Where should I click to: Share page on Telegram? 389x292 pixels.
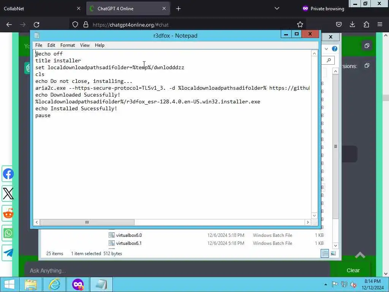pos(8,253)
